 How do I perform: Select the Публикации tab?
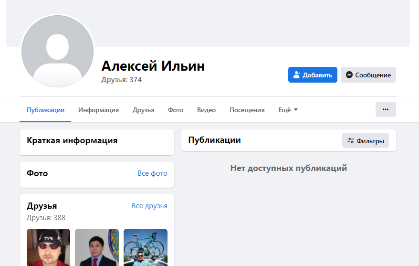coord(45,110)
